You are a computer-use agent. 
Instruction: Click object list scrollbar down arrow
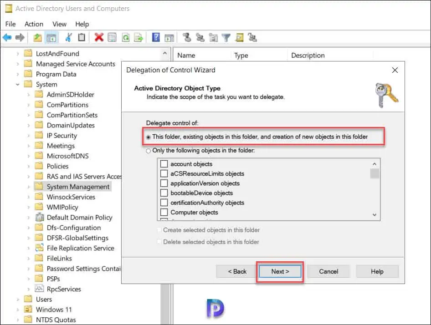click(x=375, y=215)
